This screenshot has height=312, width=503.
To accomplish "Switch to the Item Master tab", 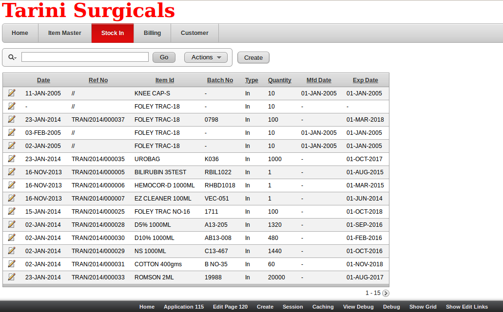I will [64, 33].
